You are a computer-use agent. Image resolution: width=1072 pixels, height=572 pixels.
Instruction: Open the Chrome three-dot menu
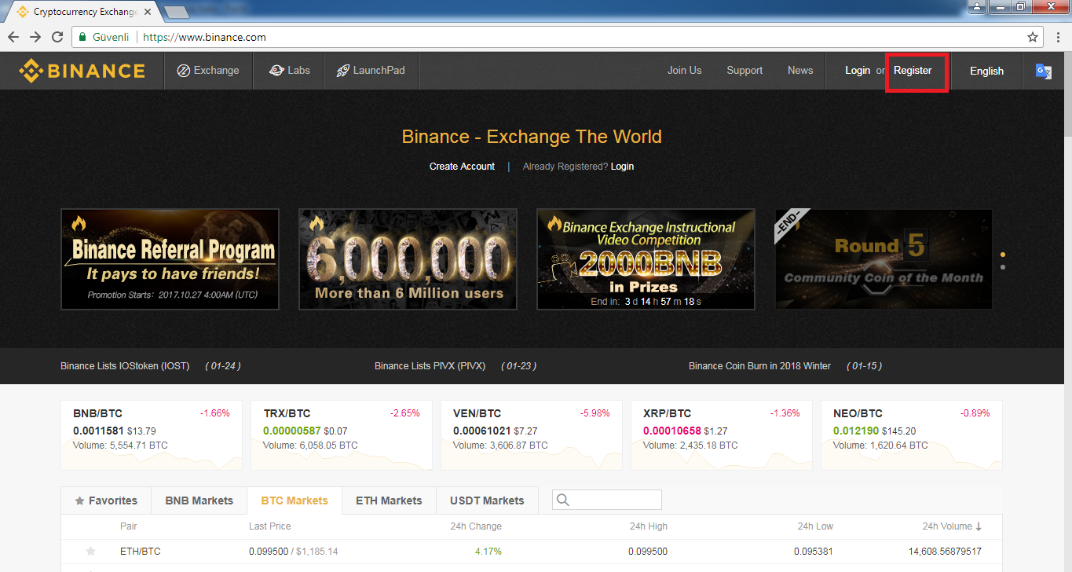pyautogui.click(x=1057, y=37)
